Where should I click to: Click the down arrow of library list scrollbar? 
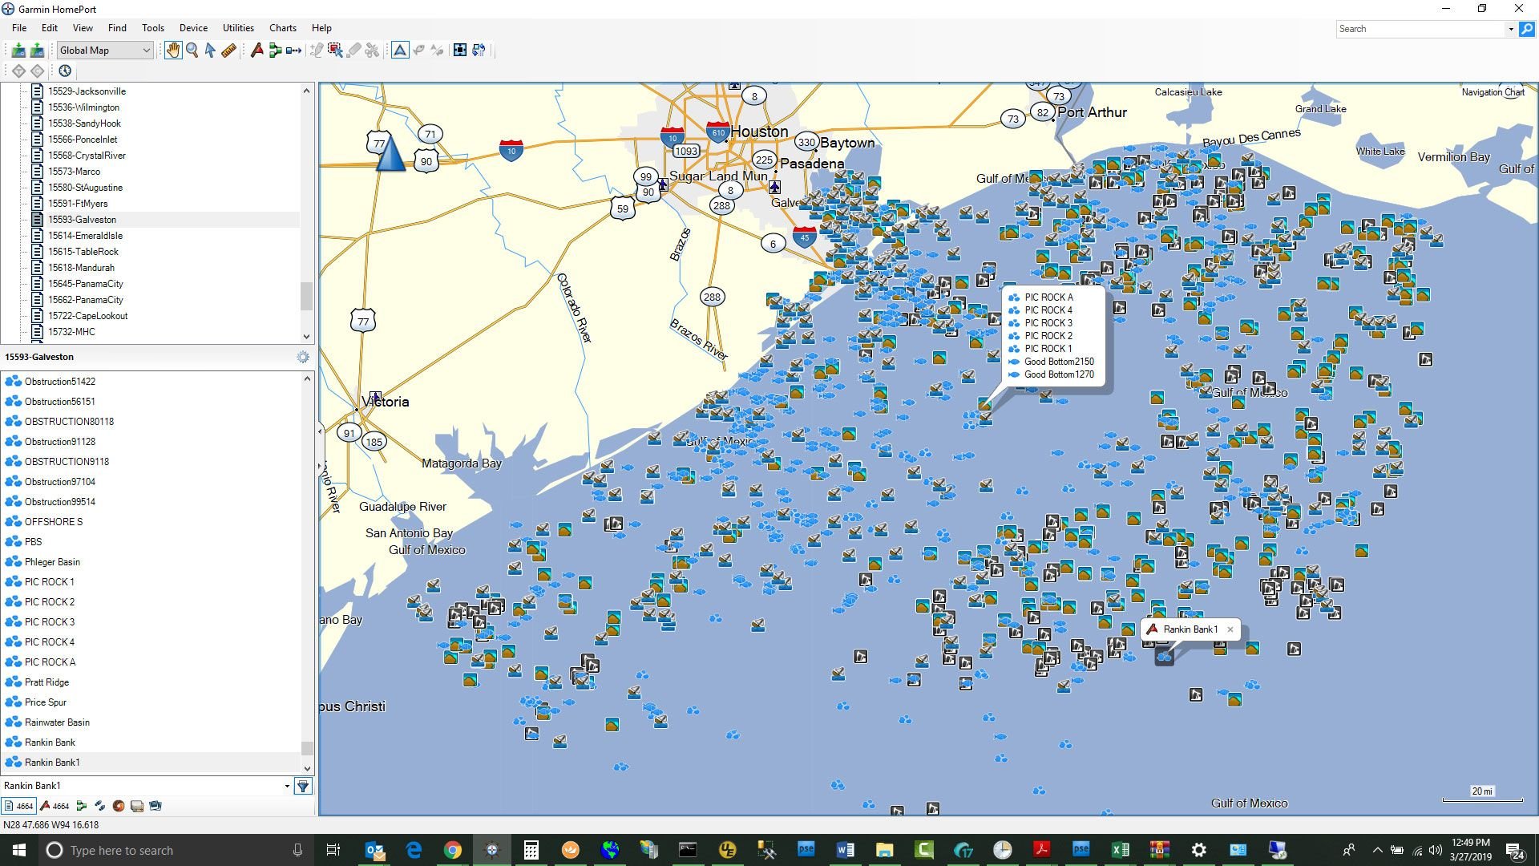coord(306,337)
